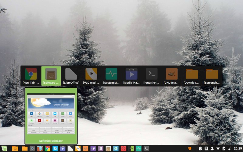Click the dark purple app icon beside GIMP
243x152 pixels.
(x=93, y=149)
